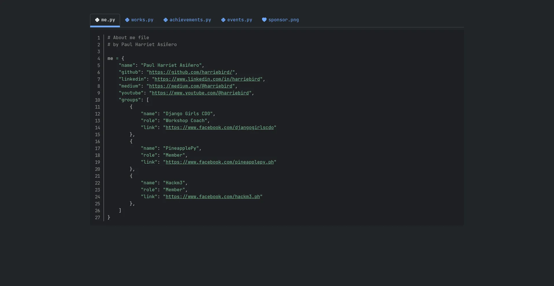Click the "github" key

click(x=130, y=72)
